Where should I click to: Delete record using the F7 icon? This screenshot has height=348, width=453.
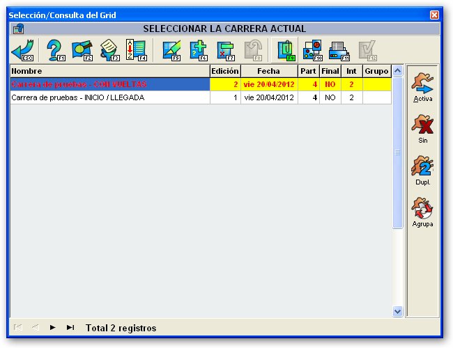coord(226,51)
